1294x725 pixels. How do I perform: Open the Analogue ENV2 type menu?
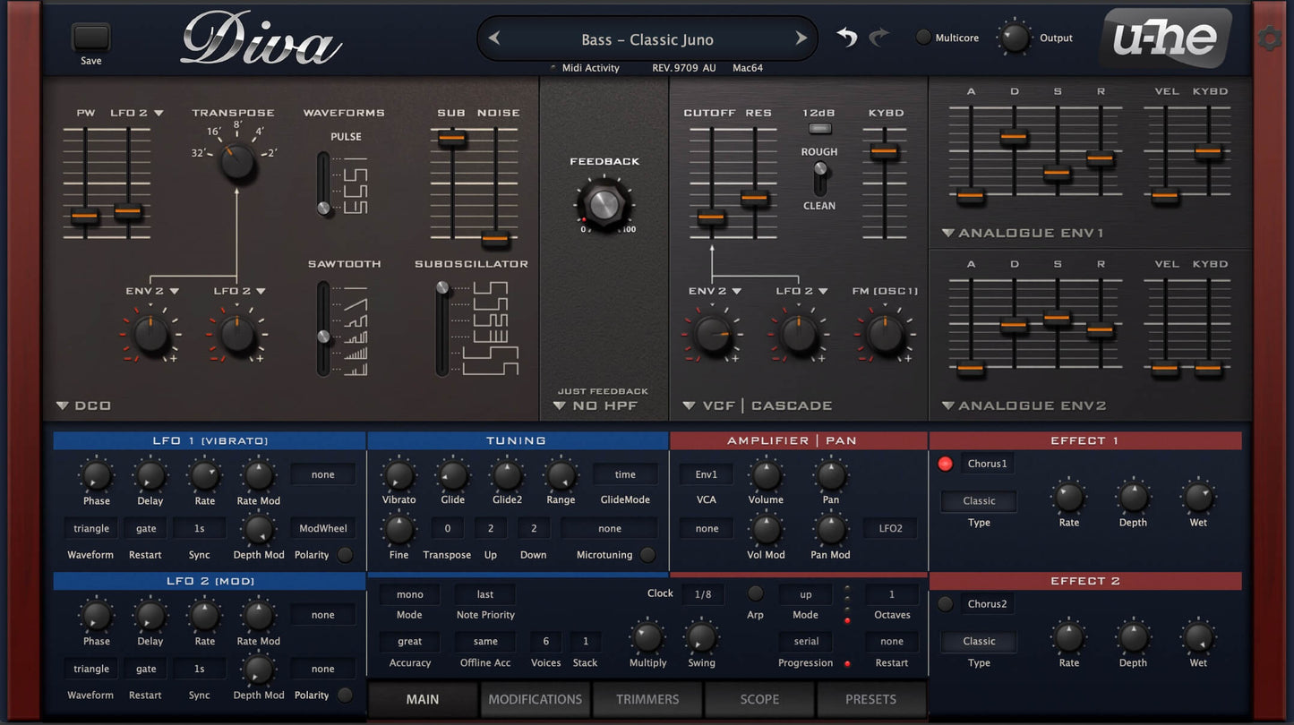click(x=1023, y=405)
